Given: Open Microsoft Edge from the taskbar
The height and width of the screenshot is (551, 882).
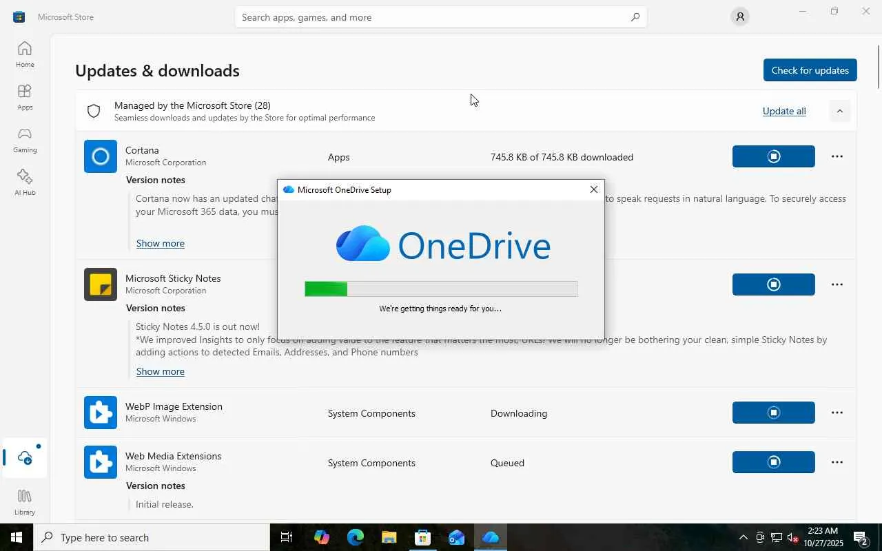Looking at the screenshot, I should click(355, 537).
